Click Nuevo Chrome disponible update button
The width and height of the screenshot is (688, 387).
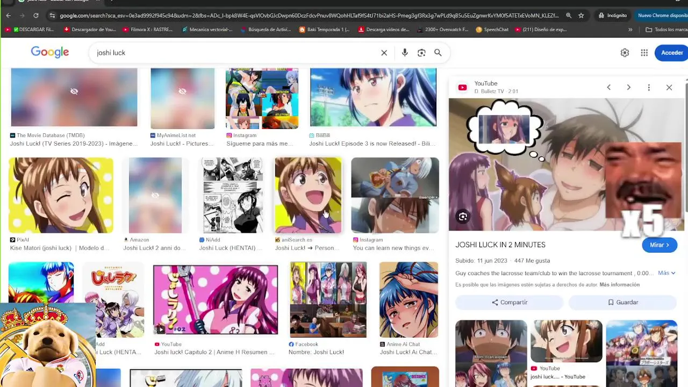point(662,16)
